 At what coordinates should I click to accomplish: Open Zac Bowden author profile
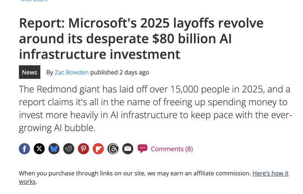tap(72, 72)
